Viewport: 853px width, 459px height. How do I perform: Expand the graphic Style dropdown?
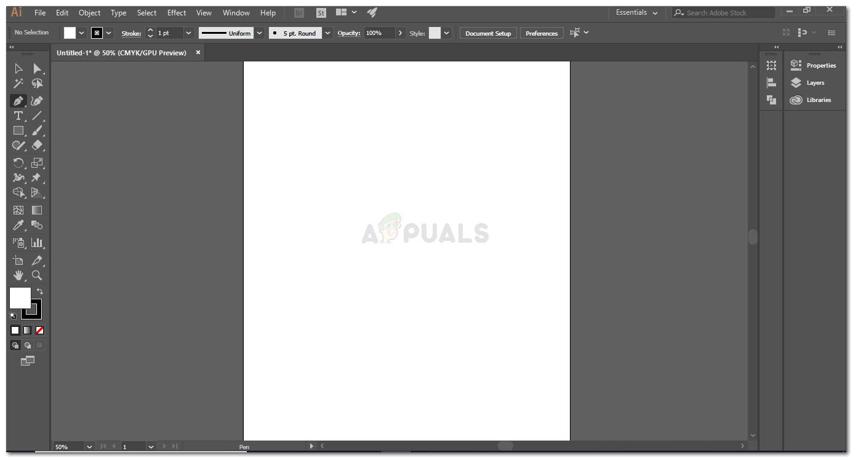click(446, 33)
